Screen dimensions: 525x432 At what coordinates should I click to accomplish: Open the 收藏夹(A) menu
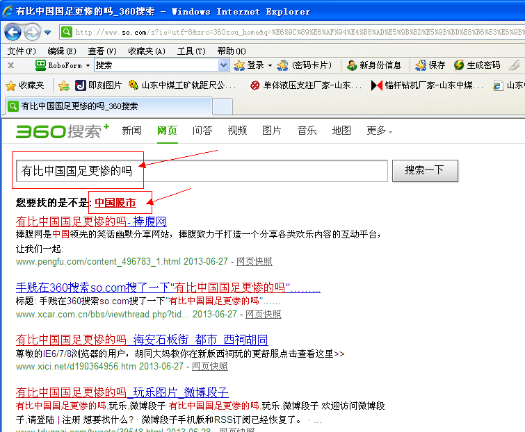click(147, 51)
